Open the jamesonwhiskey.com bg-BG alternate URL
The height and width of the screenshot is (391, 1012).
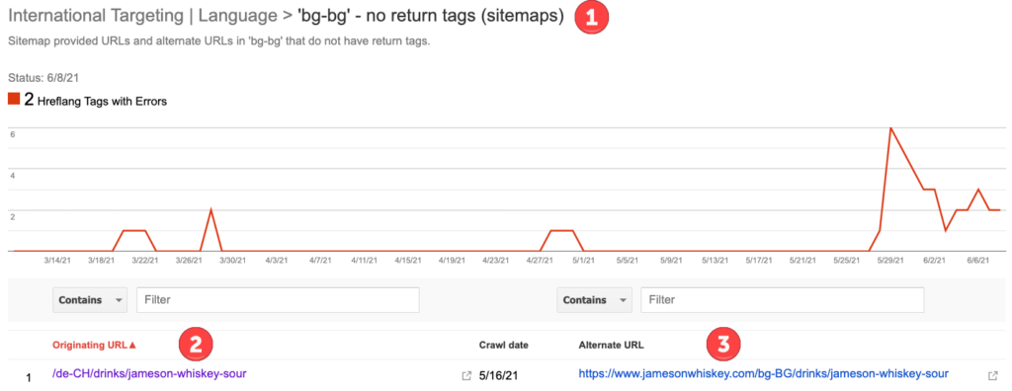[764, 373]
